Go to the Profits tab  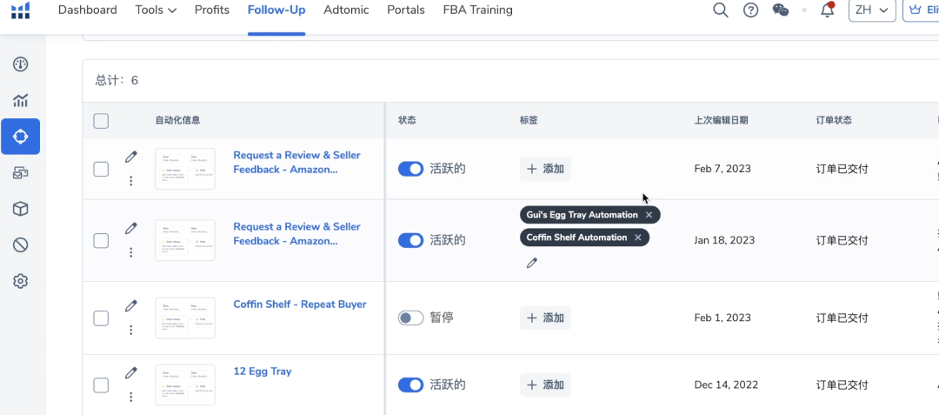point(212,10)
